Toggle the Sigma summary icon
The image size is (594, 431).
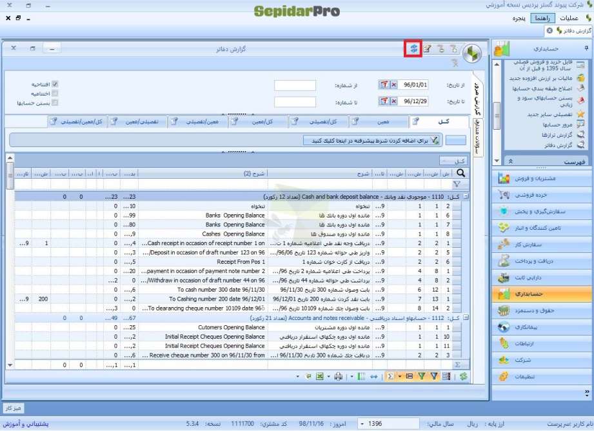click(390, 376)
